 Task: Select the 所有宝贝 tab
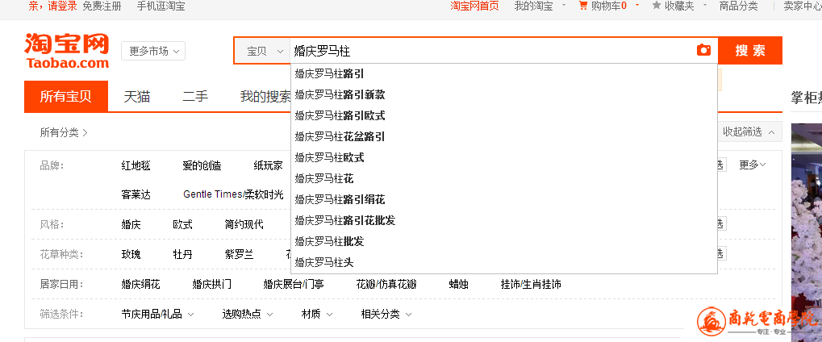click(x=66, y=97)
